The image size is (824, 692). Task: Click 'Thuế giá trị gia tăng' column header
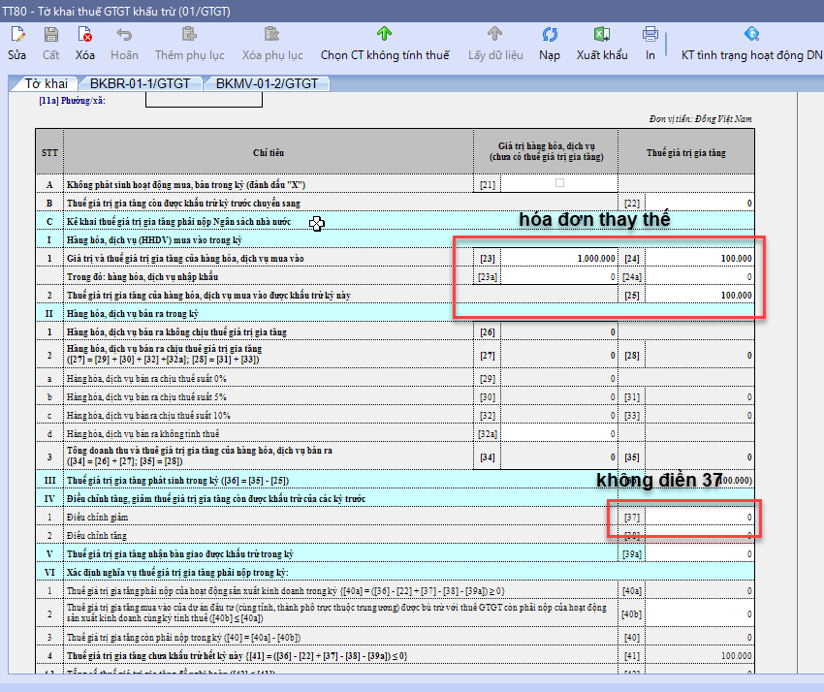(685, 152)
